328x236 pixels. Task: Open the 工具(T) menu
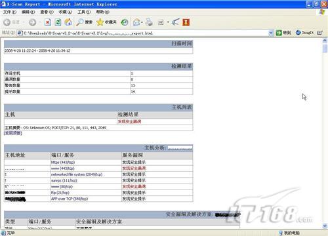point(84,12)
